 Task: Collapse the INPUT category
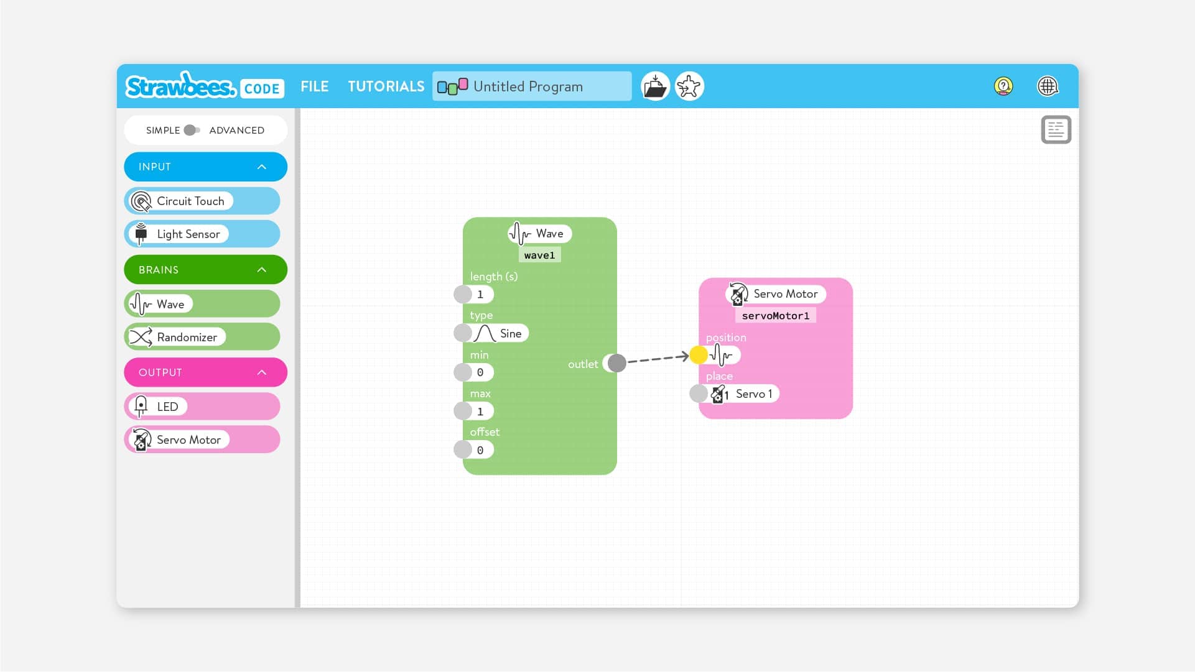tap(261, 167)
